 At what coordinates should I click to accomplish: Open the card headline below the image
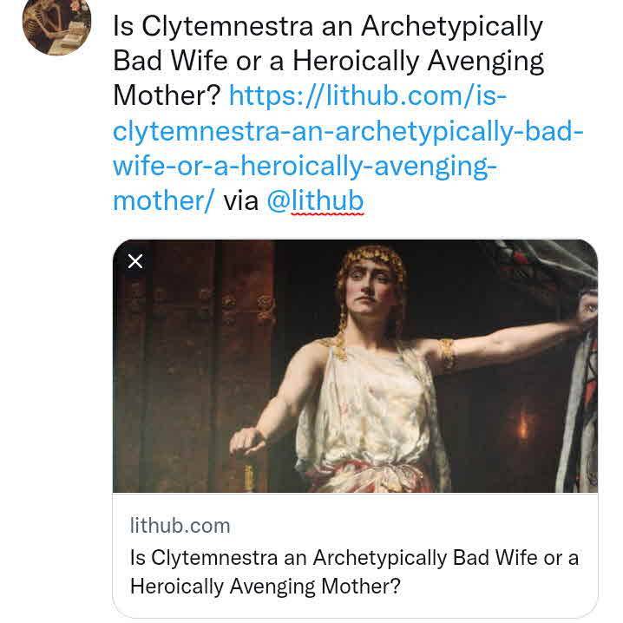pos(354,572)
